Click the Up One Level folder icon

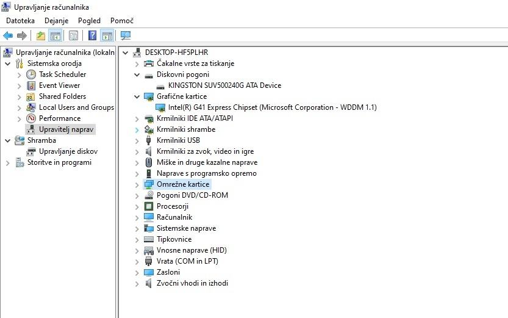(40, 35)
